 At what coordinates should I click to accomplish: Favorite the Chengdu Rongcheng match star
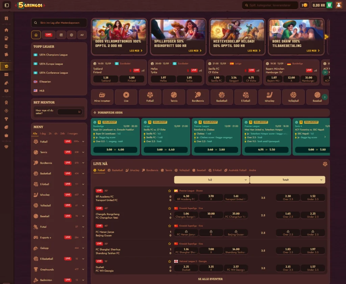tap(170, 208)
